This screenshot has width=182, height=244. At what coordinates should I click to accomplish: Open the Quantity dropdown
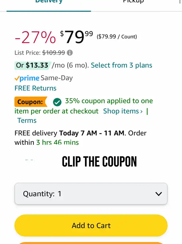coord(91,194)
